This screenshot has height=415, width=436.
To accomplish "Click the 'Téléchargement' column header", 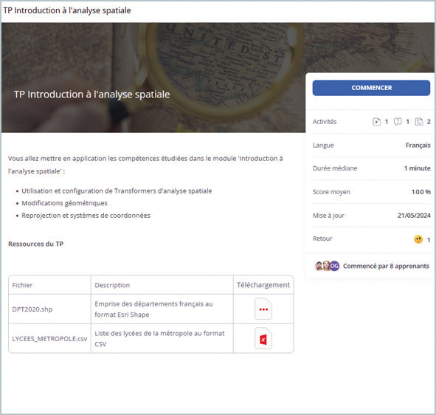I will pos(263,285).
